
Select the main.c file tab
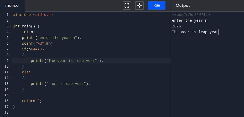coord(12,5)
